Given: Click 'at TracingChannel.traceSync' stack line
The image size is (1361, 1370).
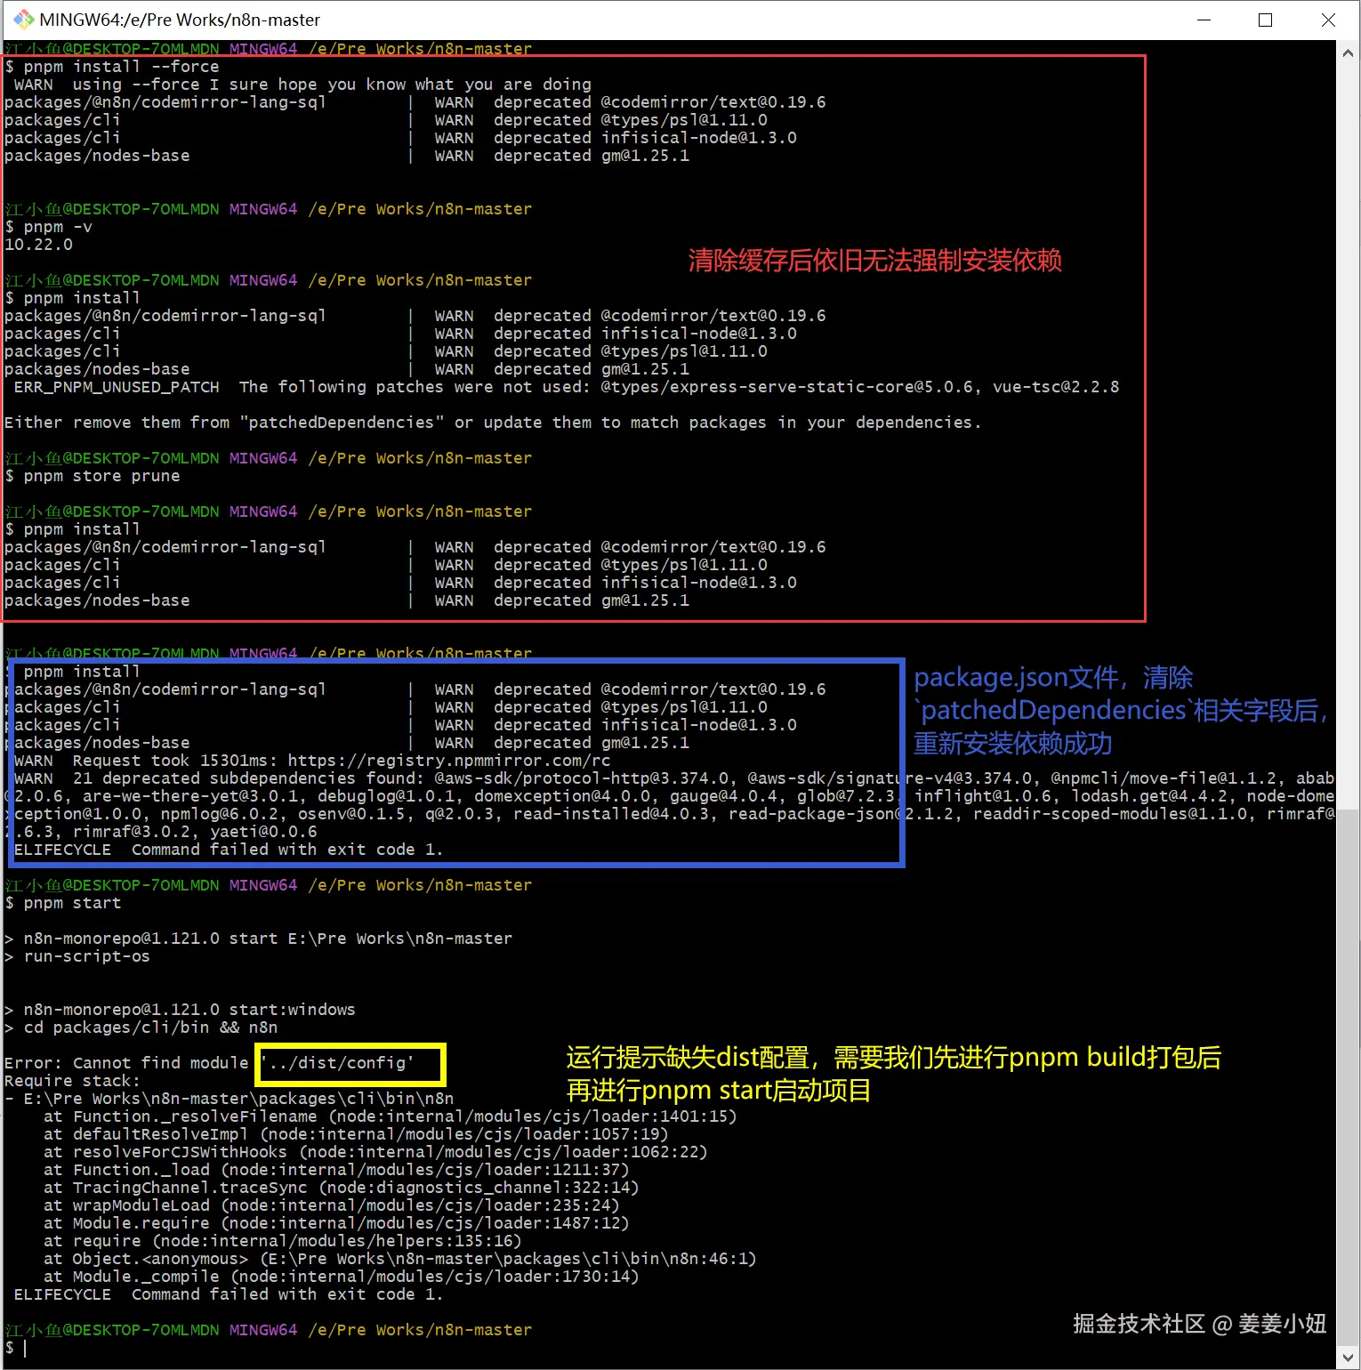Looking at the screenshot, I should (342, 1188).
